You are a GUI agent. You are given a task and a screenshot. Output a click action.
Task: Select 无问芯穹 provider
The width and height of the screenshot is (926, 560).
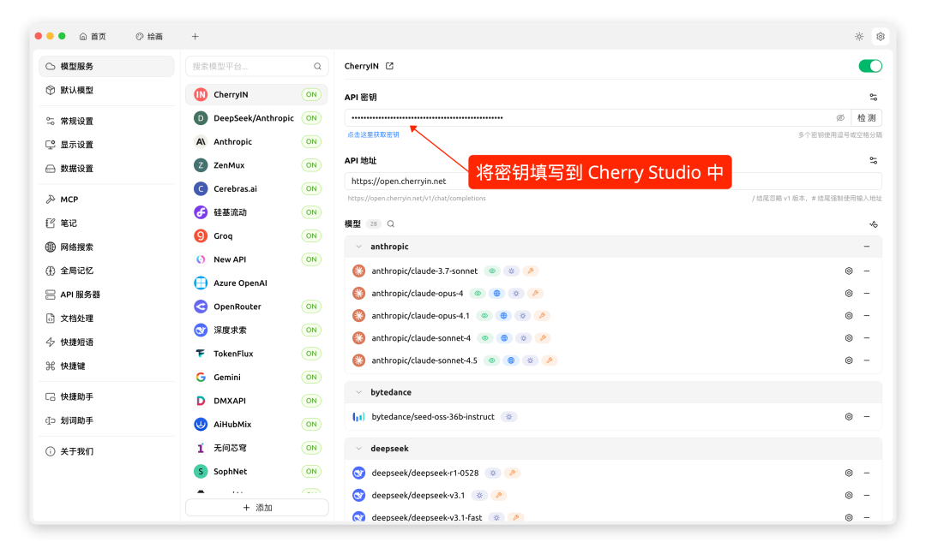tap(257, 448)
